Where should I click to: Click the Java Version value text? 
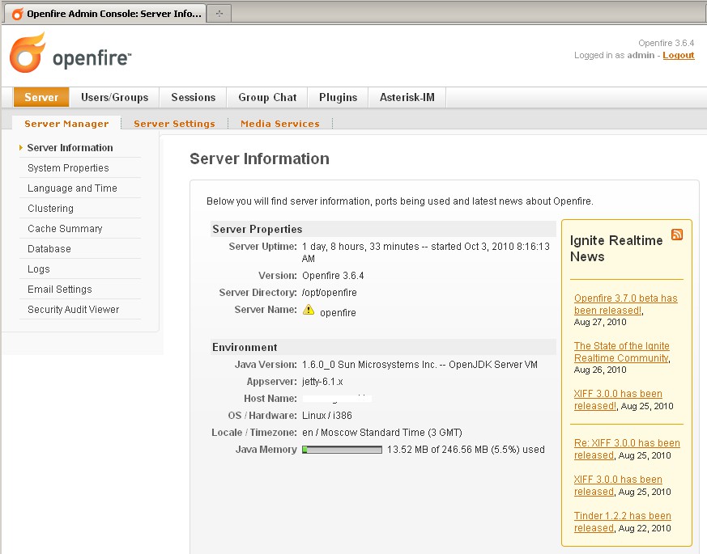tap(420, 365)
